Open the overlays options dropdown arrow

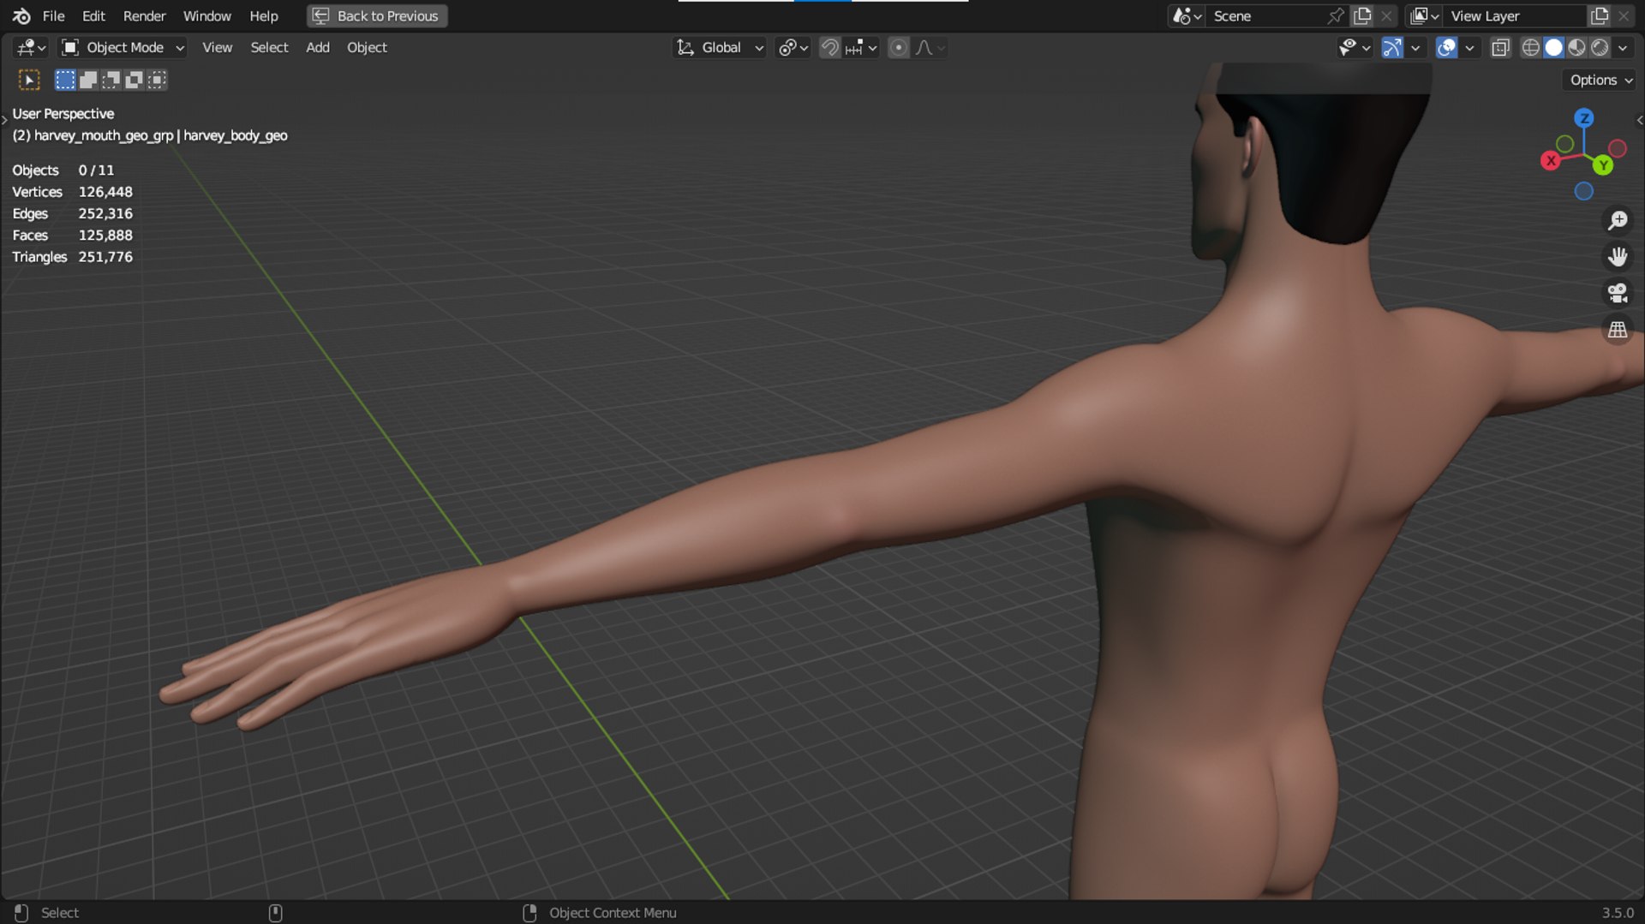tap(1469, 47)
